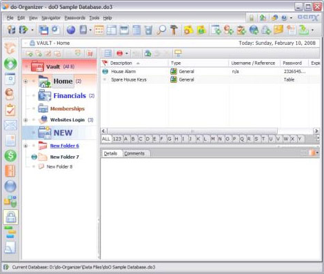Select the New Folder 7 item

click(x=64, y=157)
